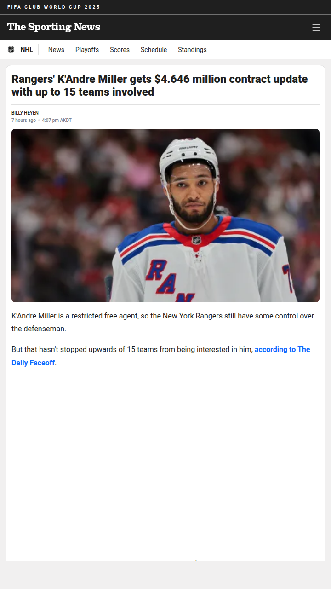The height and width of the screenshot is (589, 331).
Task: Switch to the Scores tab
Action: click(x=120, y=50)
